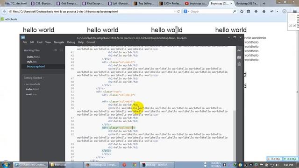Open the Find menu in Brackets
The height and width of the screenshot is (168, 299).
point(40,42)
